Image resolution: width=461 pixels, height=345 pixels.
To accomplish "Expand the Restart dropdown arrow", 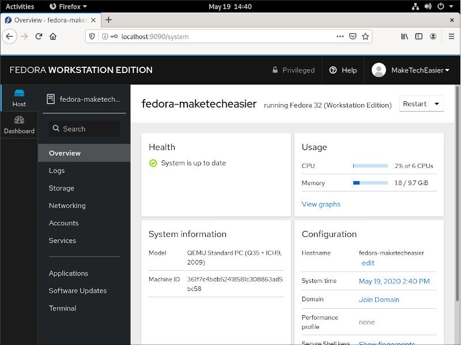I will tap(437, 104).
